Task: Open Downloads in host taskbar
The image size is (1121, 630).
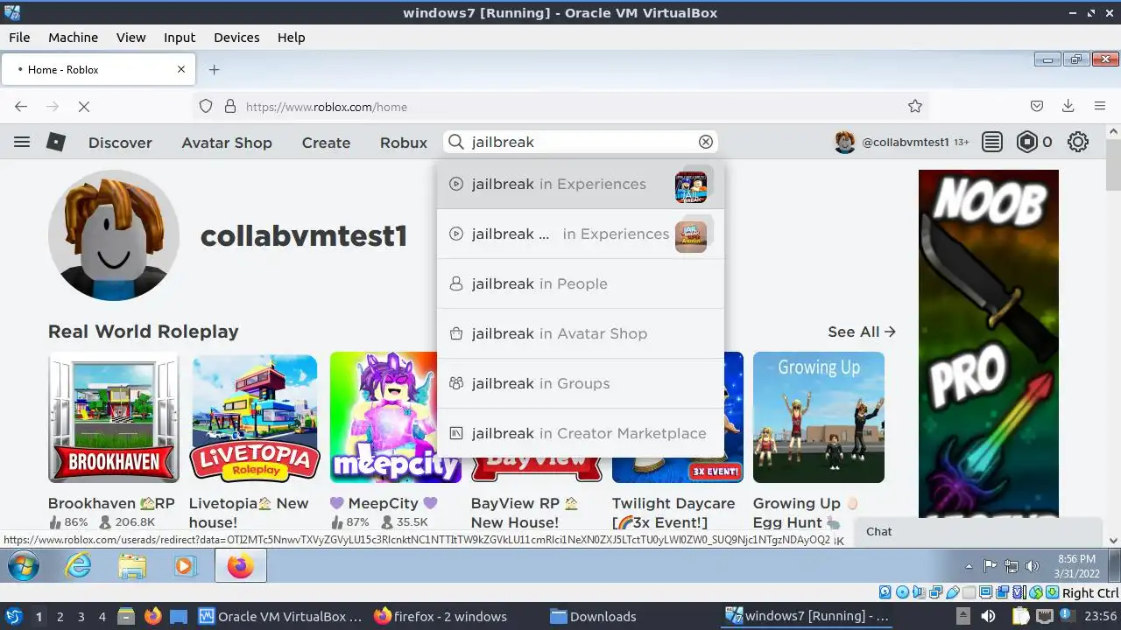Action: (x=593, y=616)
